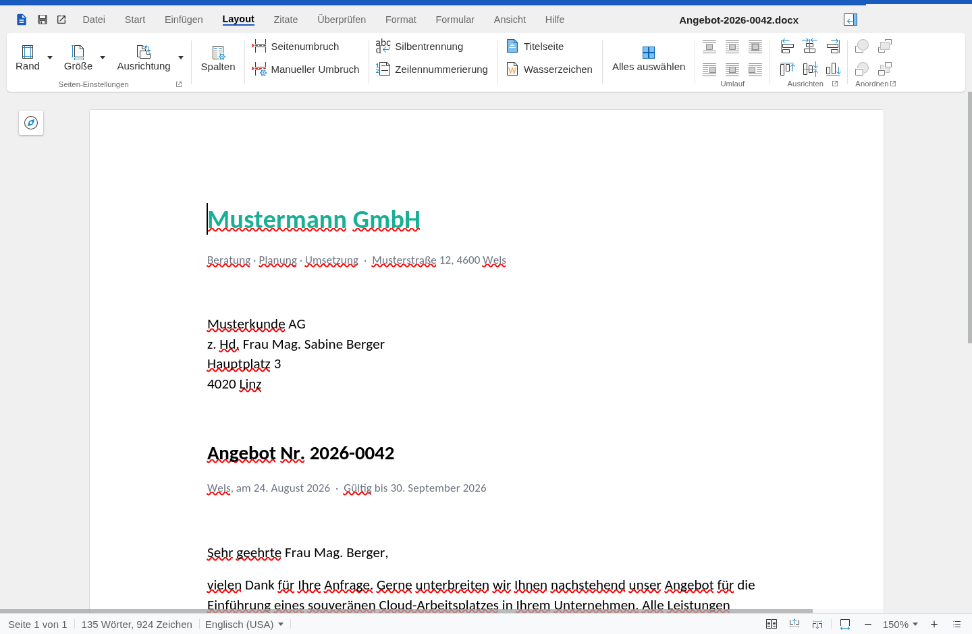This screenshot has height=634, width=972.
Task: Open the Hilfe tab
Action: click(x=555, y=20)
